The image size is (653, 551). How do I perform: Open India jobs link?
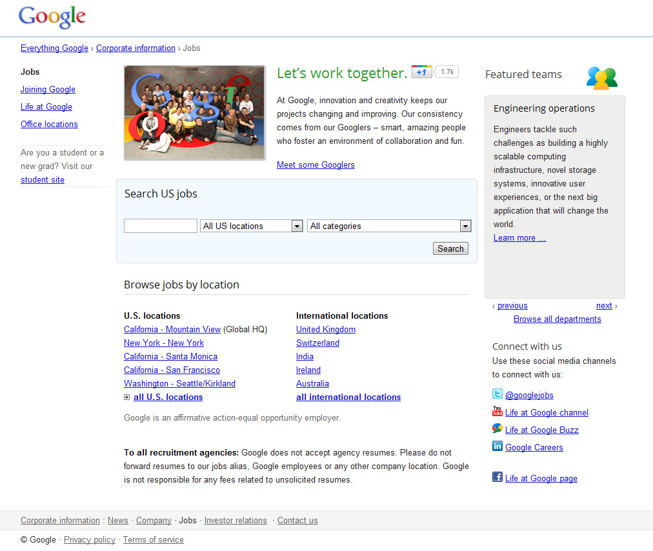click(x=305, y=357)
